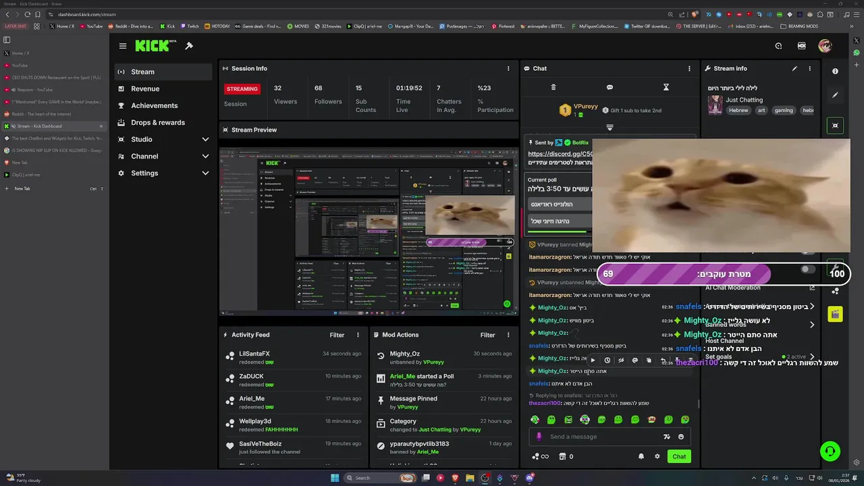Click the clear chat trash icon
This screenshot has height=486, width=864.
[x=553, y=87]
